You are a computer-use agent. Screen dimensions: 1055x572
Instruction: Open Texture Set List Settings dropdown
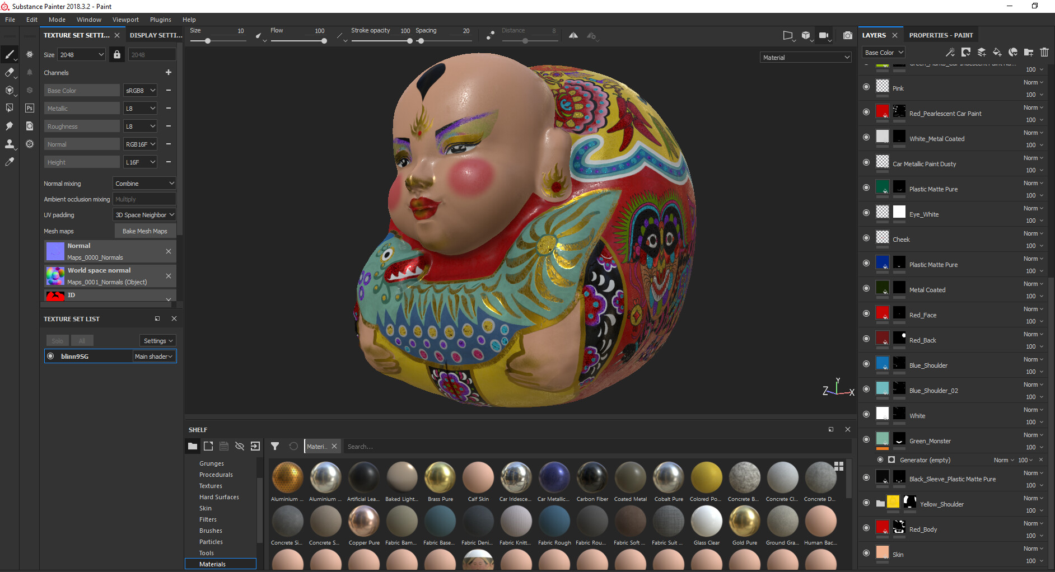158,340
